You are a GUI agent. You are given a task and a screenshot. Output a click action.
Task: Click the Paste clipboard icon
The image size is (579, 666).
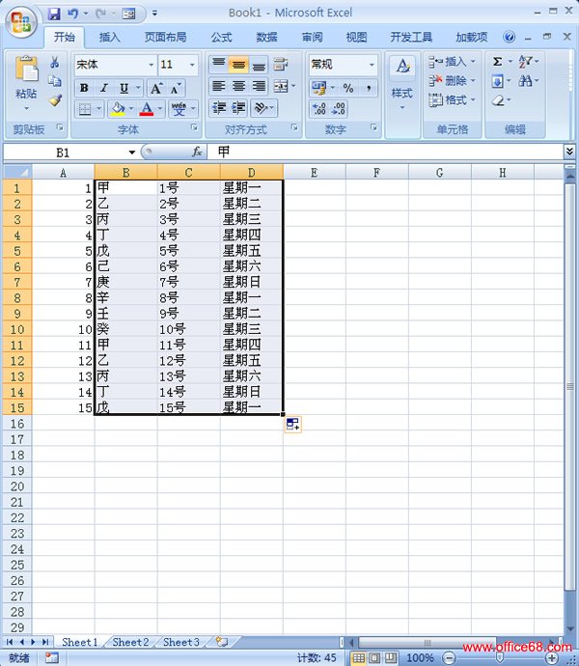[26, 69]
